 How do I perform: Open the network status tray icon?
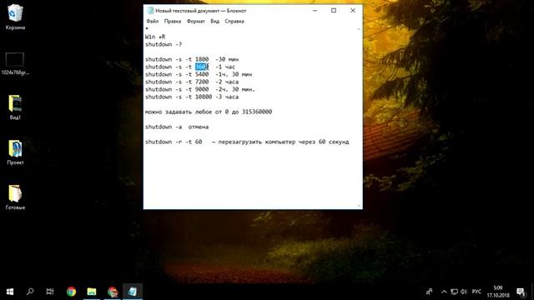(454, 292)
